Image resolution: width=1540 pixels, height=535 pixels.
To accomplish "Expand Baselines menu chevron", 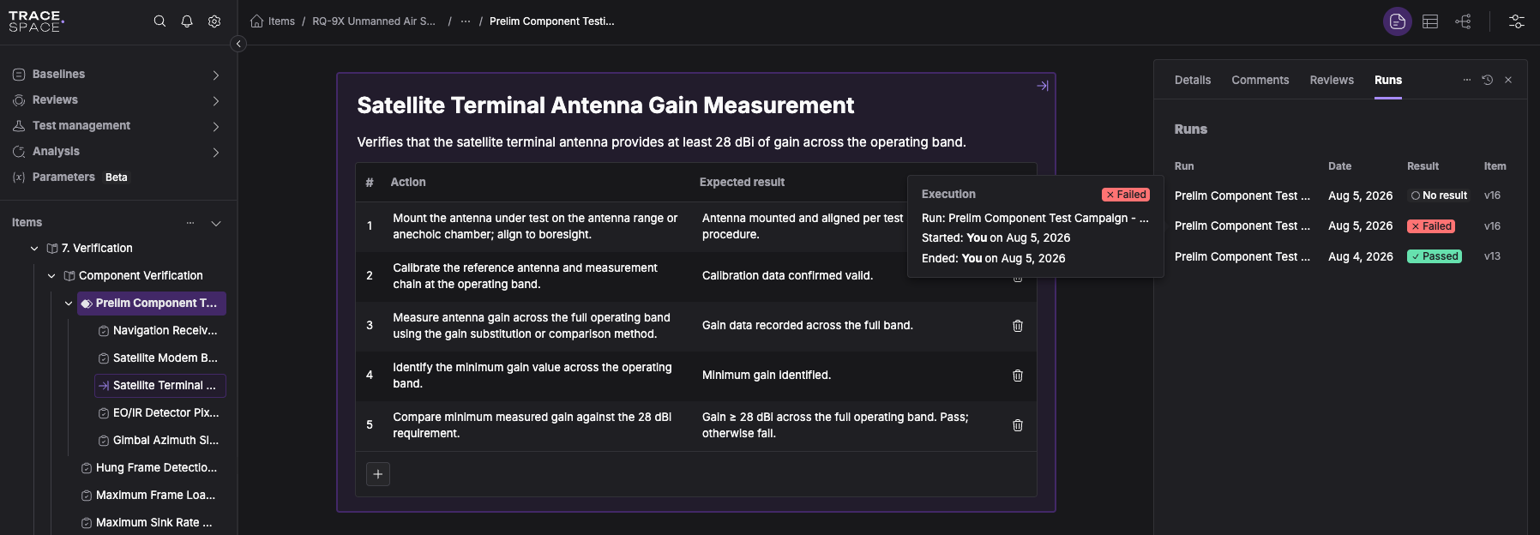I will coord(216,75).
